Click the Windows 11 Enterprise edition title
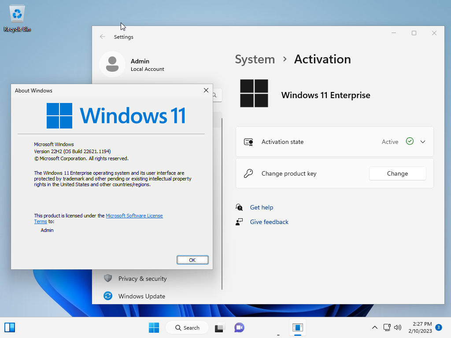The height and width of the screenshot is (338, 451). pyautogui.click(x=325, y=95)
